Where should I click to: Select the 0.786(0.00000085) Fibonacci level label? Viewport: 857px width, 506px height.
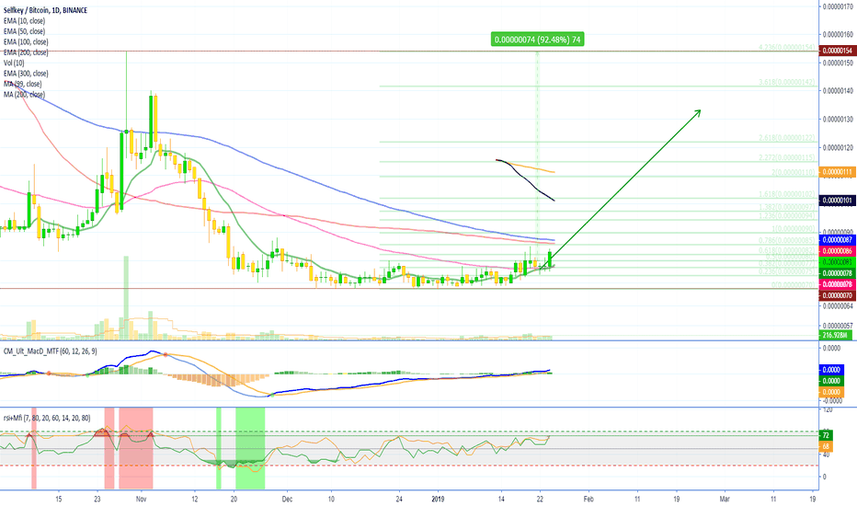tap(786, 241)
